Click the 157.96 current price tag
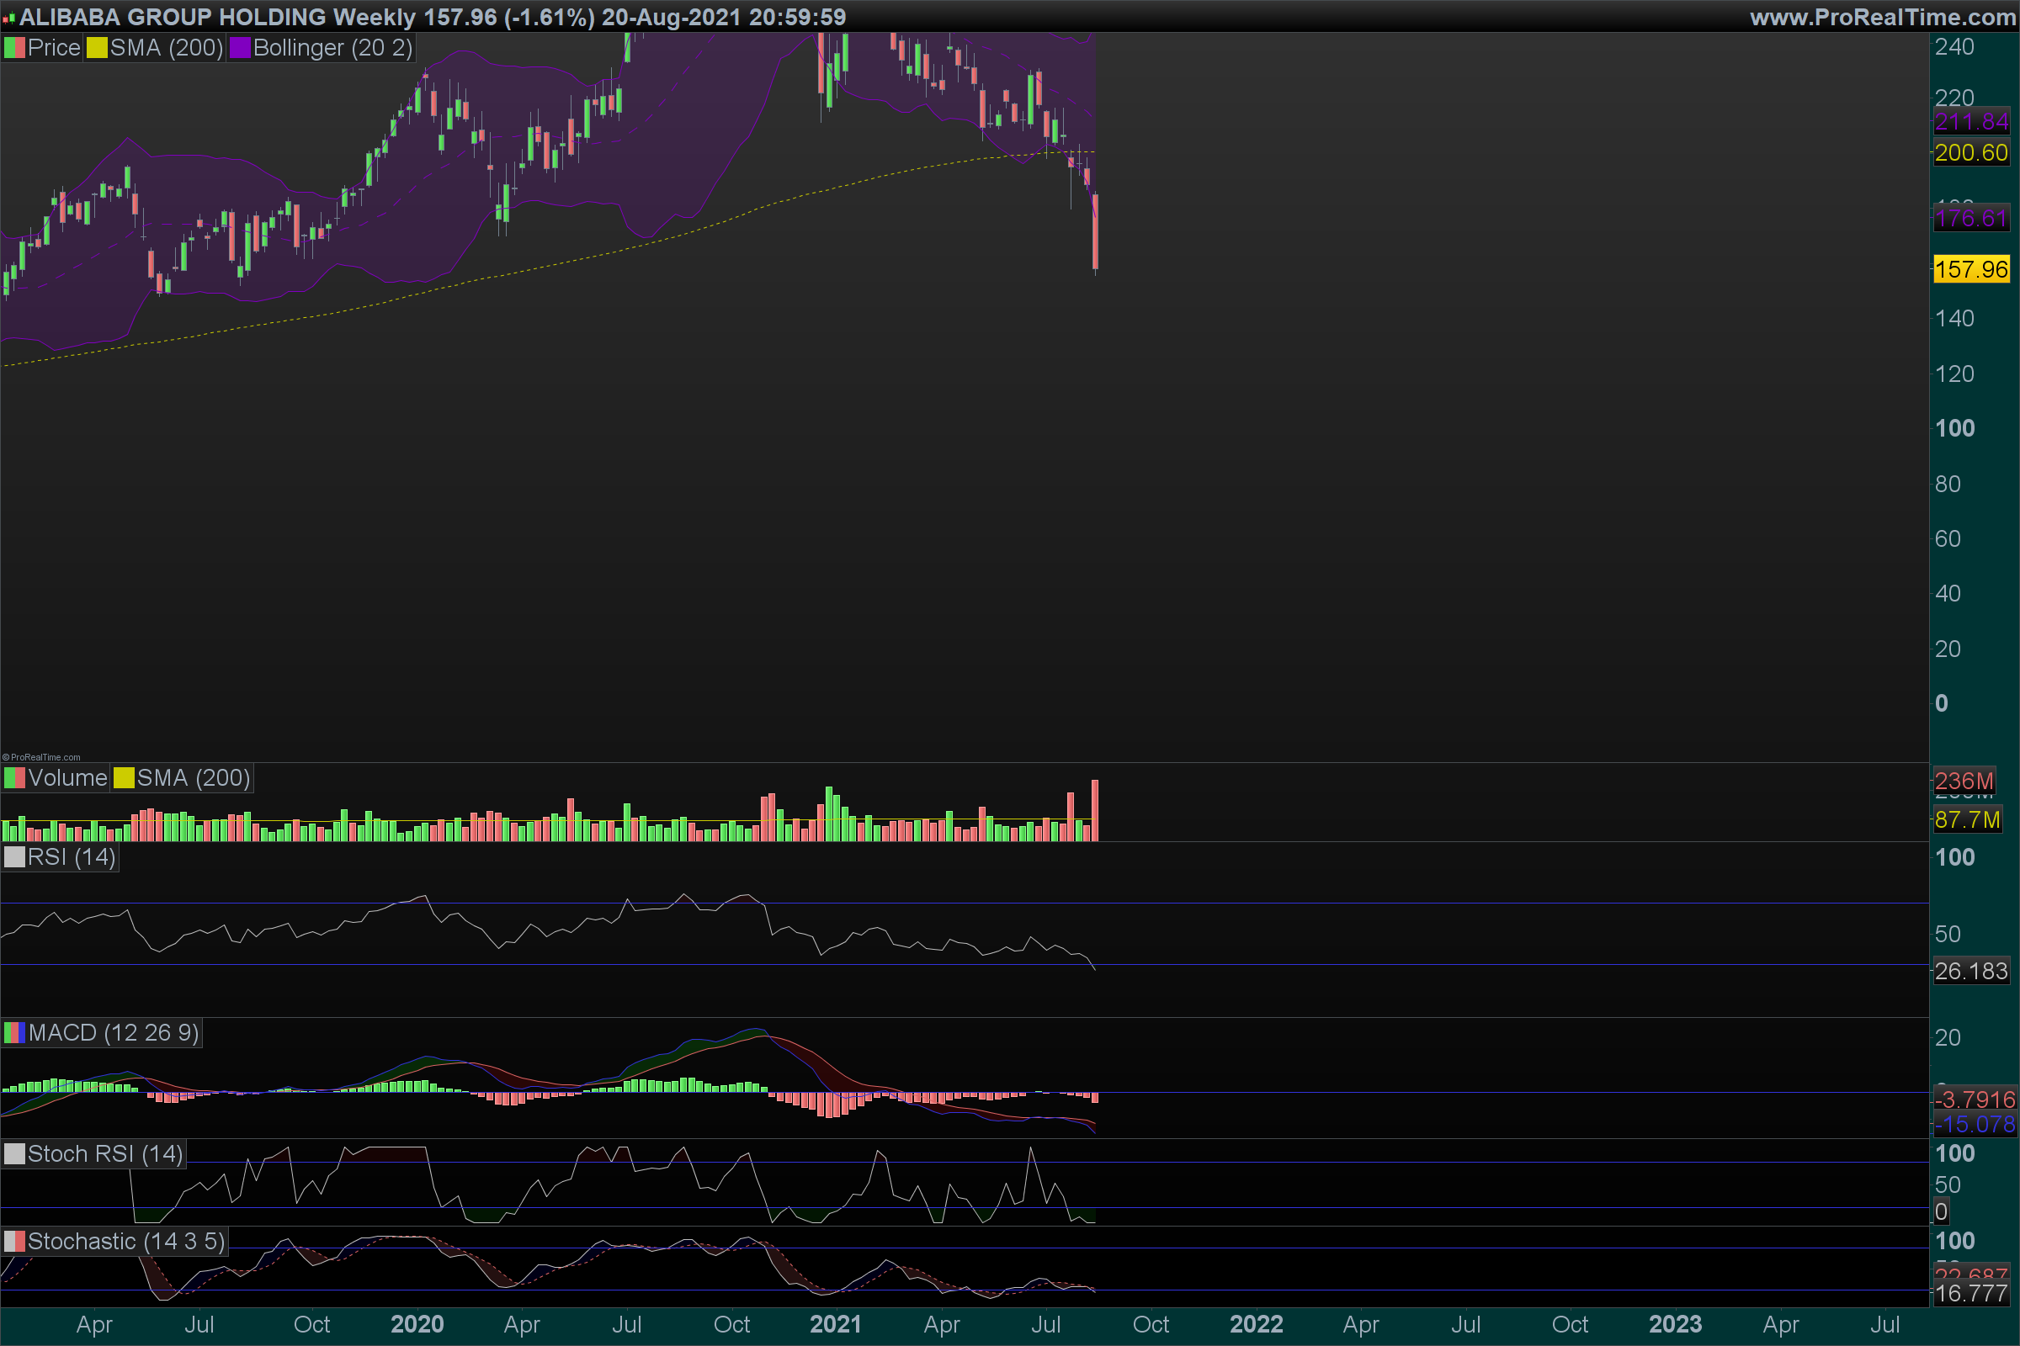Image resolution: width=2020 pixels, height=1346 pixels. point(1971,269)
